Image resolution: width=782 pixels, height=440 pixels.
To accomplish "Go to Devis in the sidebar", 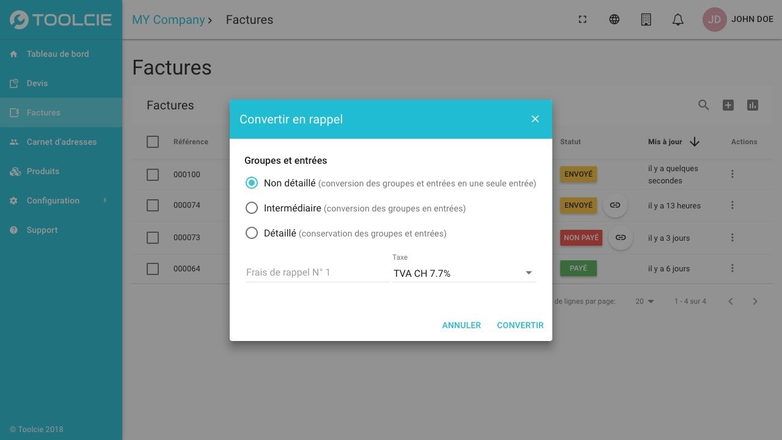I will 61,83.
